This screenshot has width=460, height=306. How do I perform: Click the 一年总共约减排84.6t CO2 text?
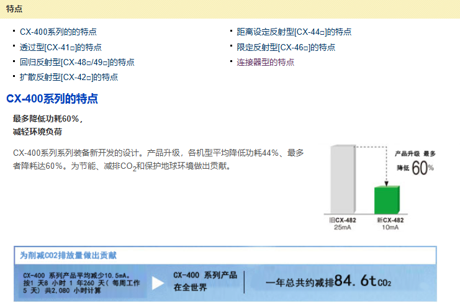[x=328, y=281]
